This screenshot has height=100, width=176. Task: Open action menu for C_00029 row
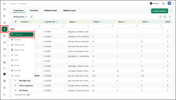[x=168, y=41]
